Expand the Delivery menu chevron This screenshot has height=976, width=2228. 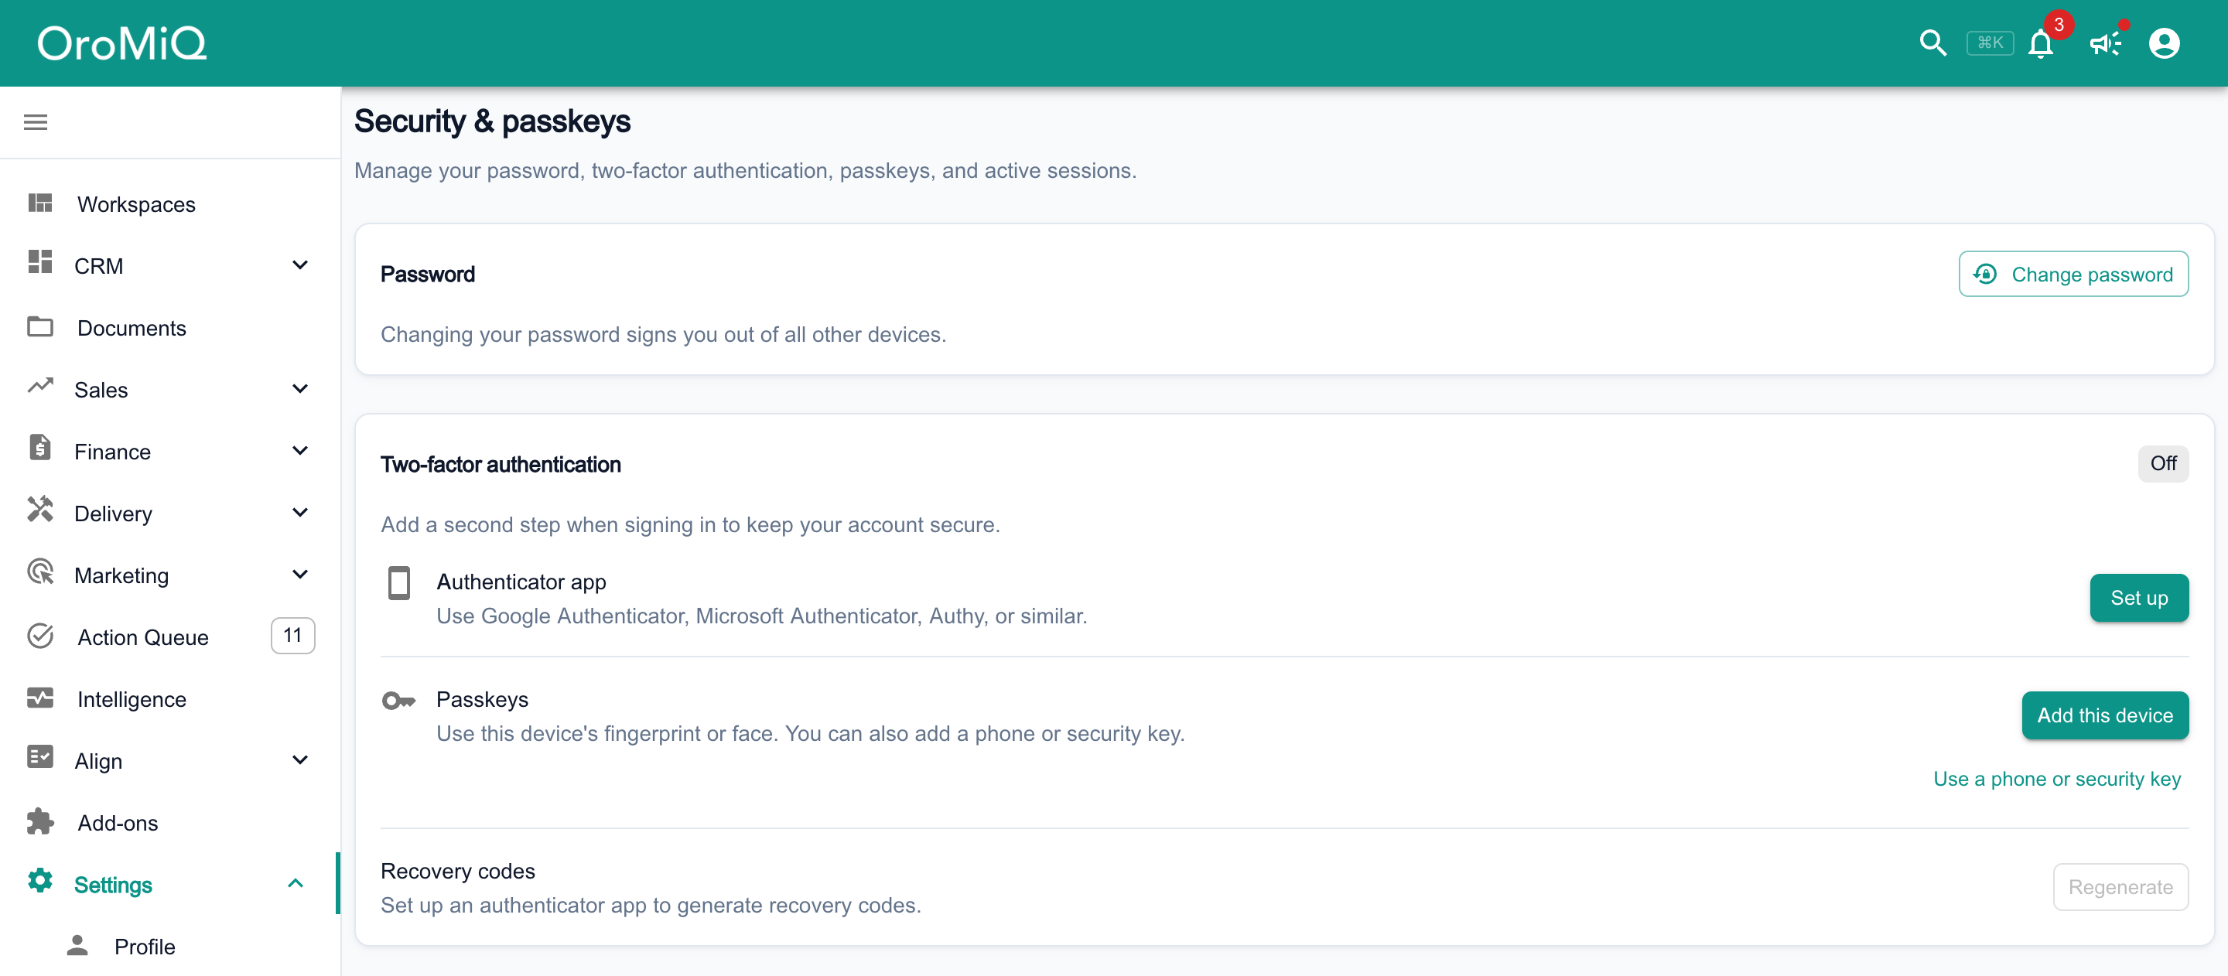[x=300, y=513]
